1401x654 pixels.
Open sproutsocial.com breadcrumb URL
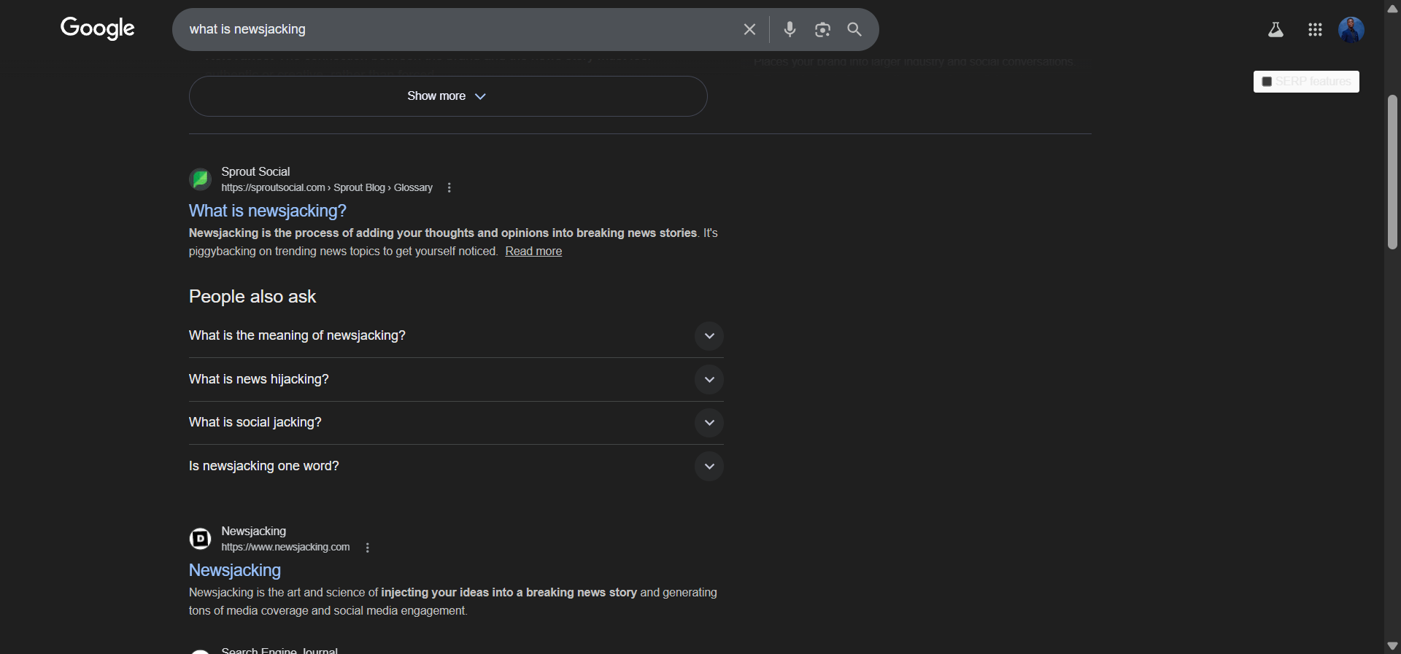(327, 187)
